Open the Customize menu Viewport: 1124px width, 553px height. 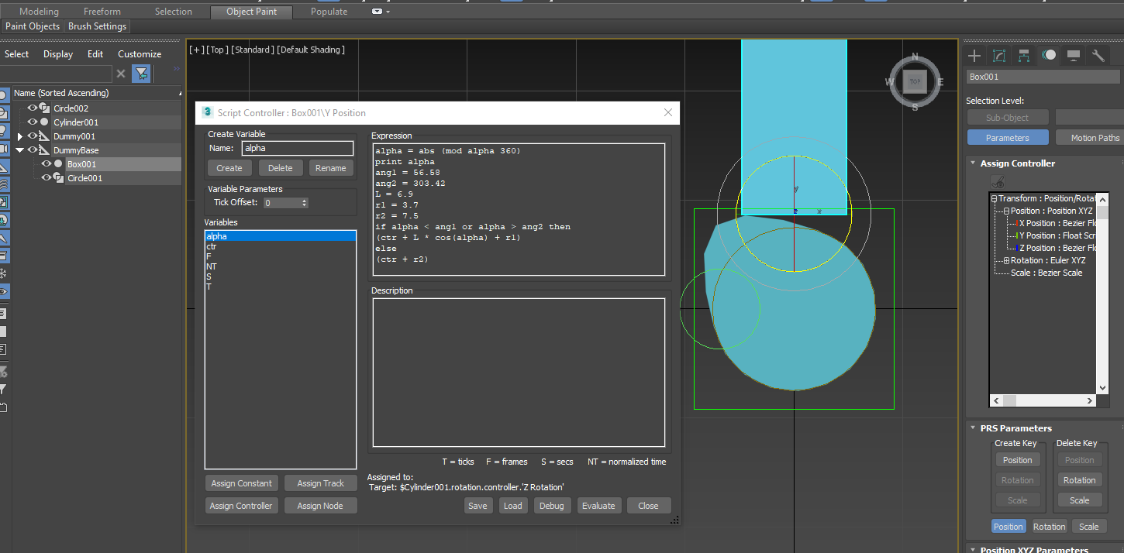pos(139,54)
